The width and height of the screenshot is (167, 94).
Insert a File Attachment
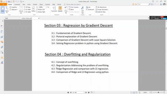pos(101,7)
